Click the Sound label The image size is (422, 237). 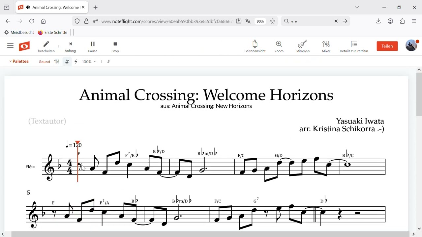pyautogui.click(x=45, y=62)
